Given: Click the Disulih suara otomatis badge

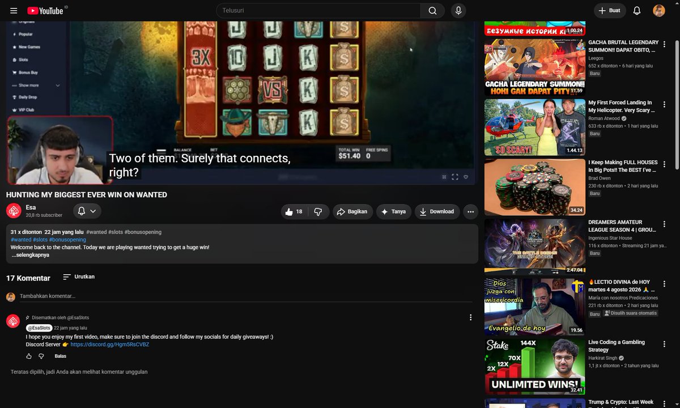Looking at the screenshot, I should pyautogui.click(x=631, y=313).
